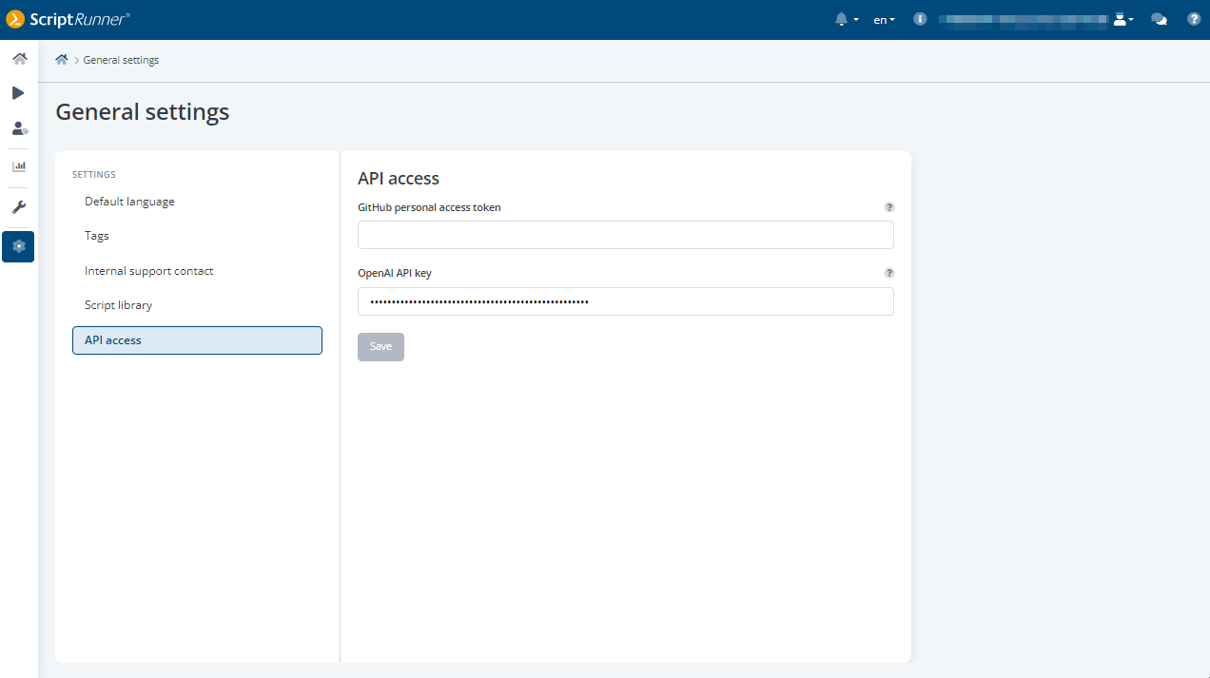Viewport: 1210px width, 678px height.
Task: Open the user delegation sidebar icon
Action: (x=19, y=128)
